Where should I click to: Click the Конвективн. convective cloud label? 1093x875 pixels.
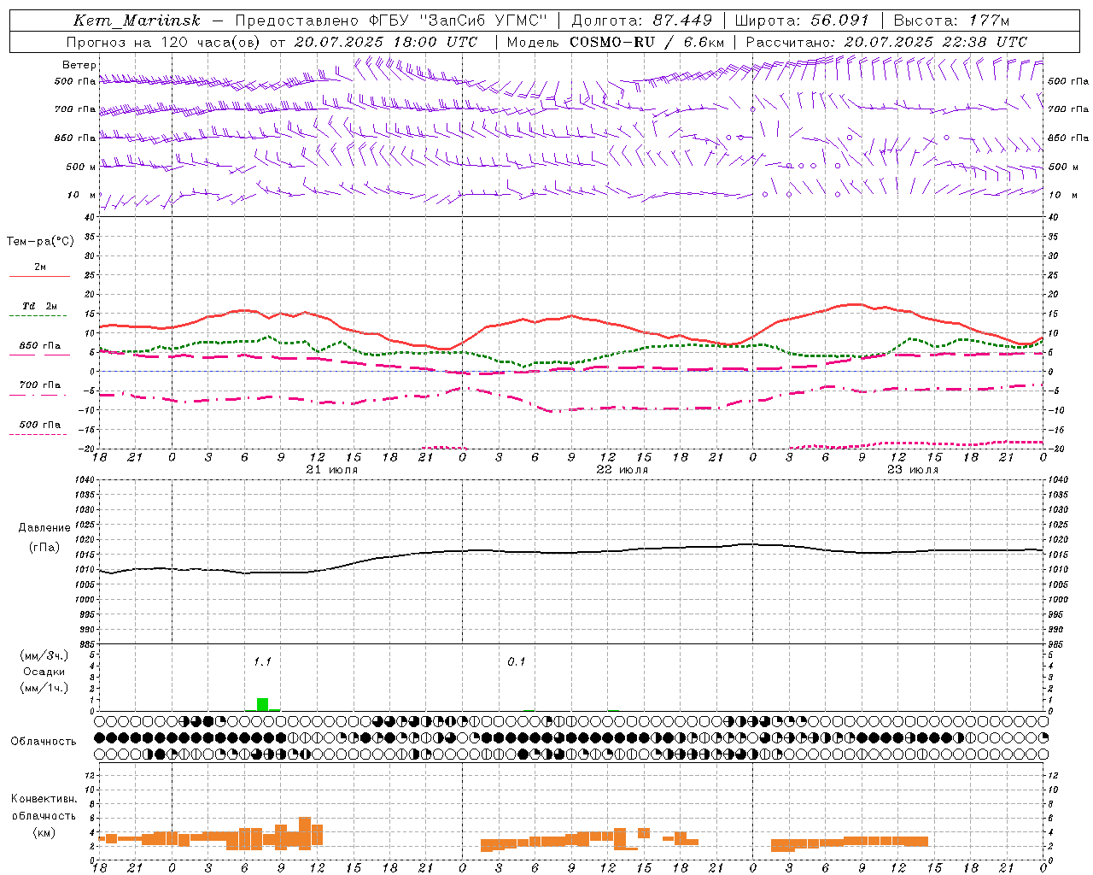(x=44, y=799)
